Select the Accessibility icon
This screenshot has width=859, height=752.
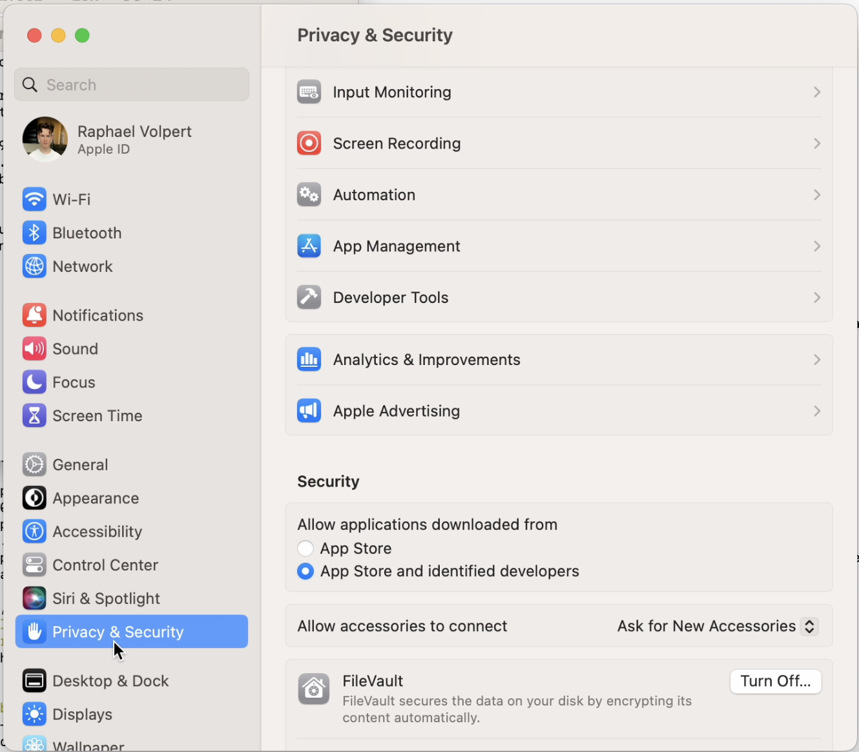click(34, 532)
